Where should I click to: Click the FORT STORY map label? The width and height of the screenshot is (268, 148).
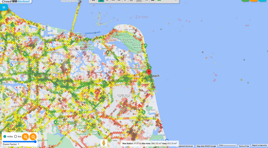129,30
